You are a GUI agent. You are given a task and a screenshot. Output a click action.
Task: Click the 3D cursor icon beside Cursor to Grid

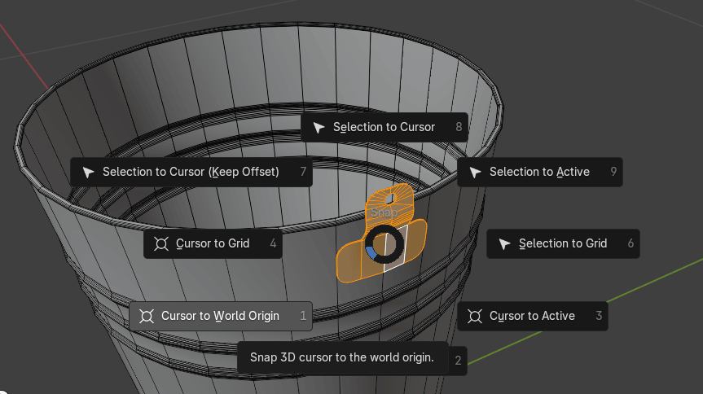(x=161, y=243)
